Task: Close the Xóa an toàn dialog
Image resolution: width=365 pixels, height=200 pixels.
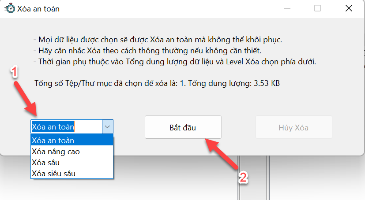Action: (x=349, y=8)
